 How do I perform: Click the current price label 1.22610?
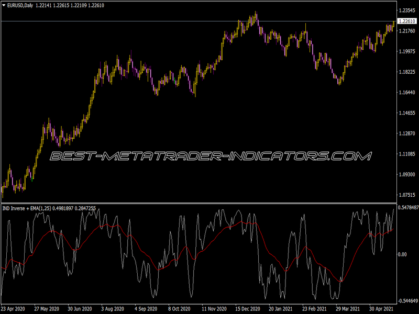(x=407, y=21)
